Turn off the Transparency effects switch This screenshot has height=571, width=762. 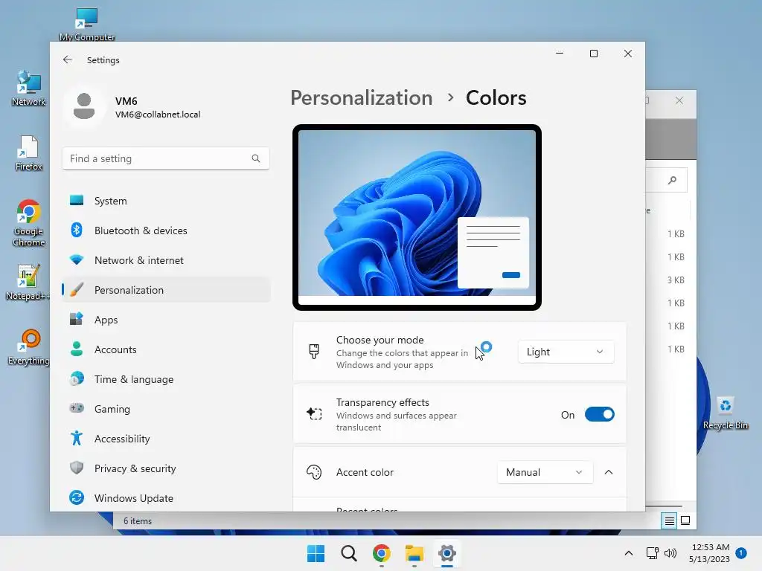(599, 415)
